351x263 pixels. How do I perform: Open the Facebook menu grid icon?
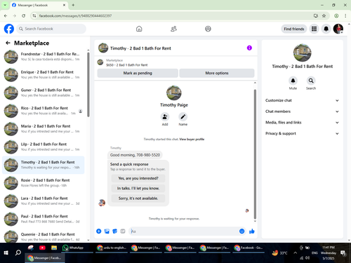(314, 29)
